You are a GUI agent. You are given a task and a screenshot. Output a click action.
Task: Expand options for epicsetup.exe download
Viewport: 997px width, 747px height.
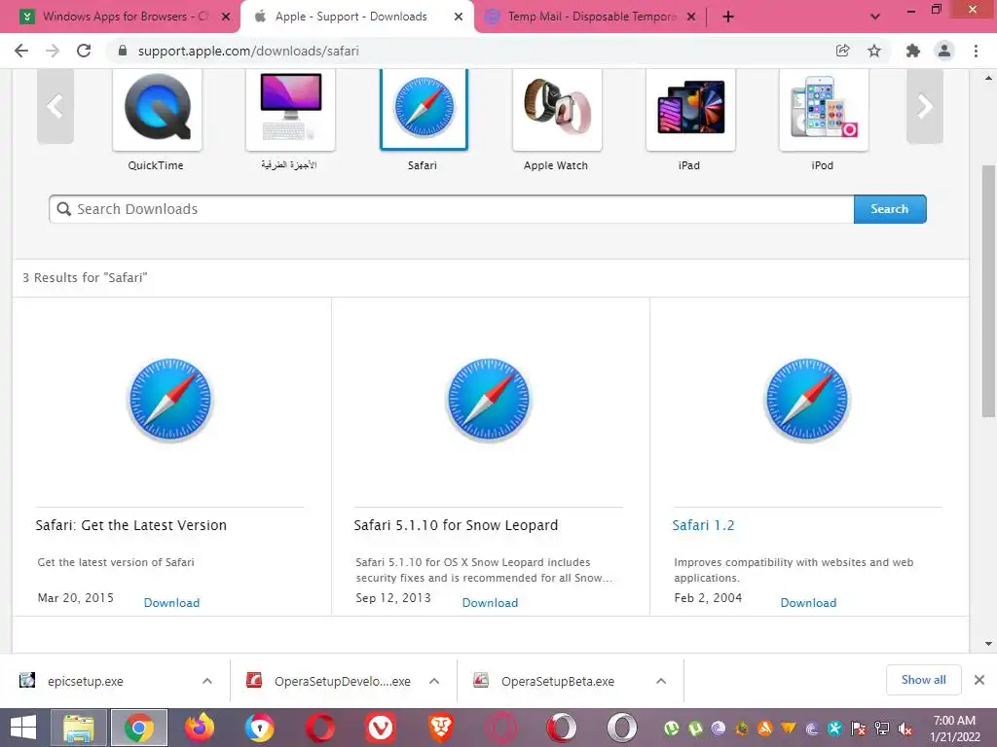point(207,681)
